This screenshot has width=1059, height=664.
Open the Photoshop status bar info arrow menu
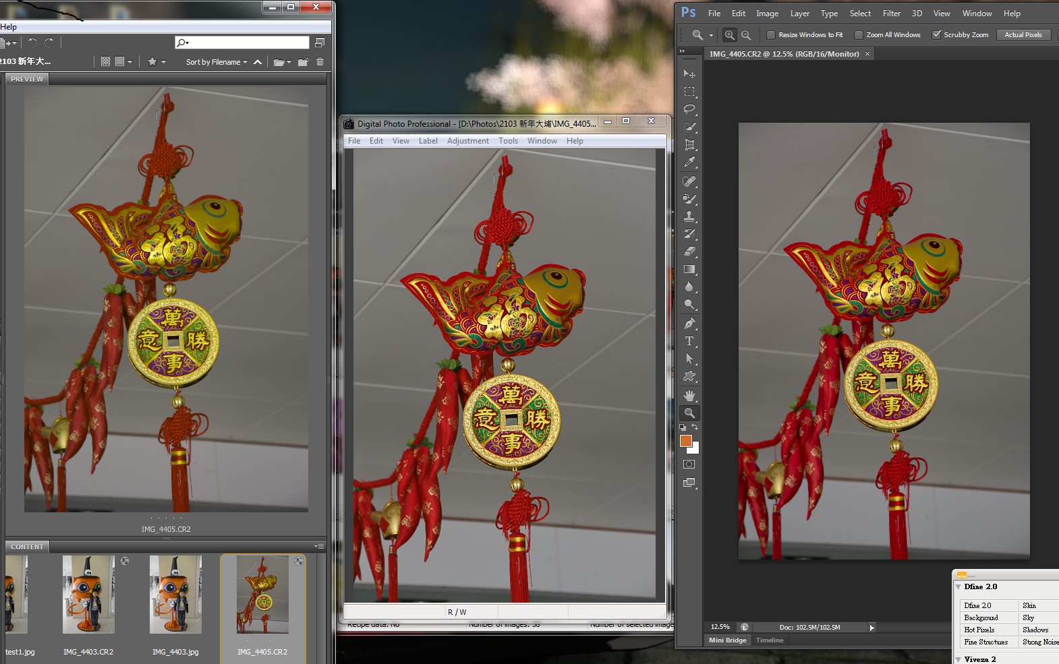tap(871, 628)
